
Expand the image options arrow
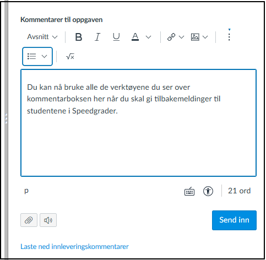(x=205, y=37)
